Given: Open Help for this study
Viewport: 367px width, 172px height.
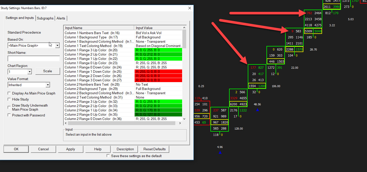Looking at the screenshot, I should click(x=98, y=149).
